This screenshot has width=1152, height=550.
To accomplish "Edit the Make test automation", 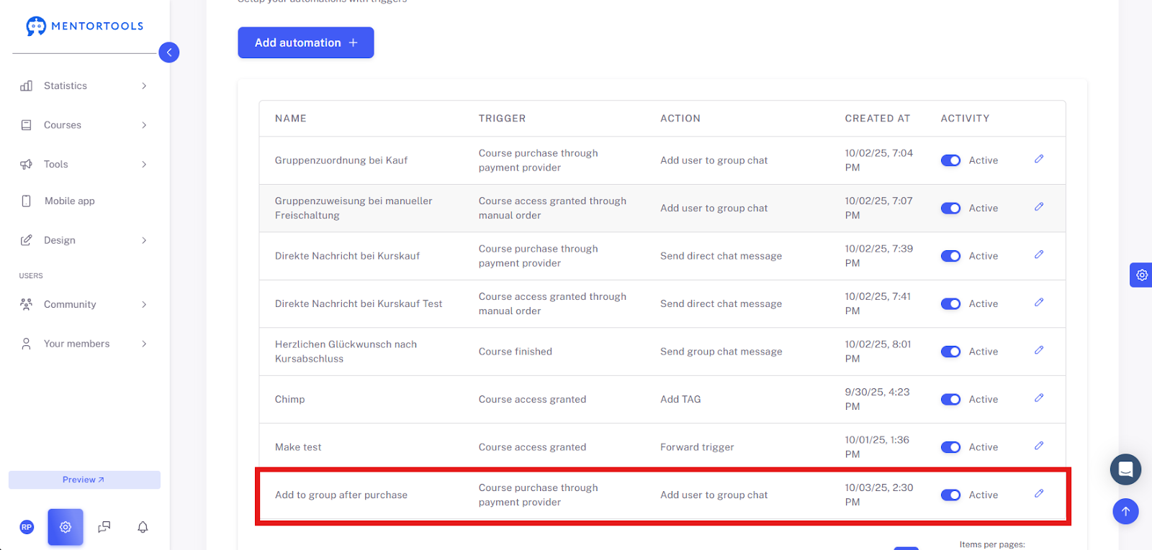I will pyautogui.click(x=1039, y=446).
